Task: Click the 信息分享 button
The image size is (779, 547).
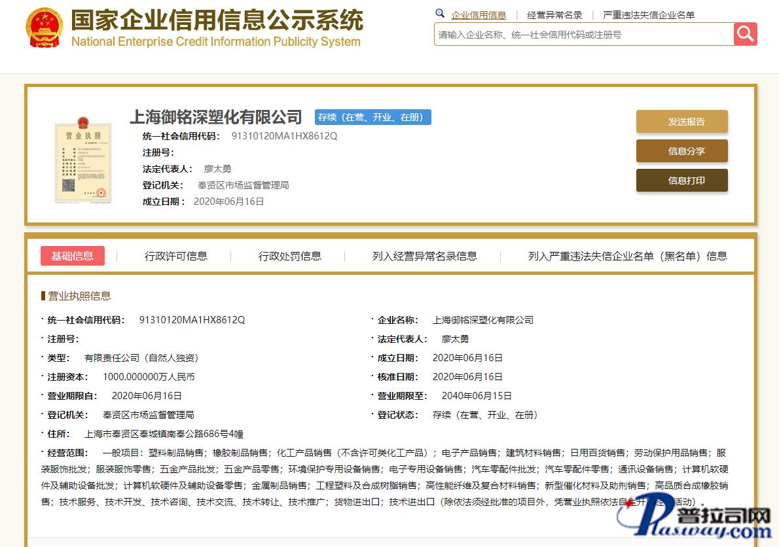Action: (x=681, y=151)
